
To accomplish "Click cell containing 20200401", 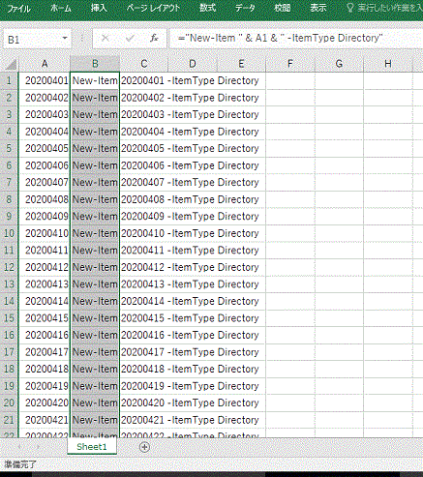I will 45,80.
